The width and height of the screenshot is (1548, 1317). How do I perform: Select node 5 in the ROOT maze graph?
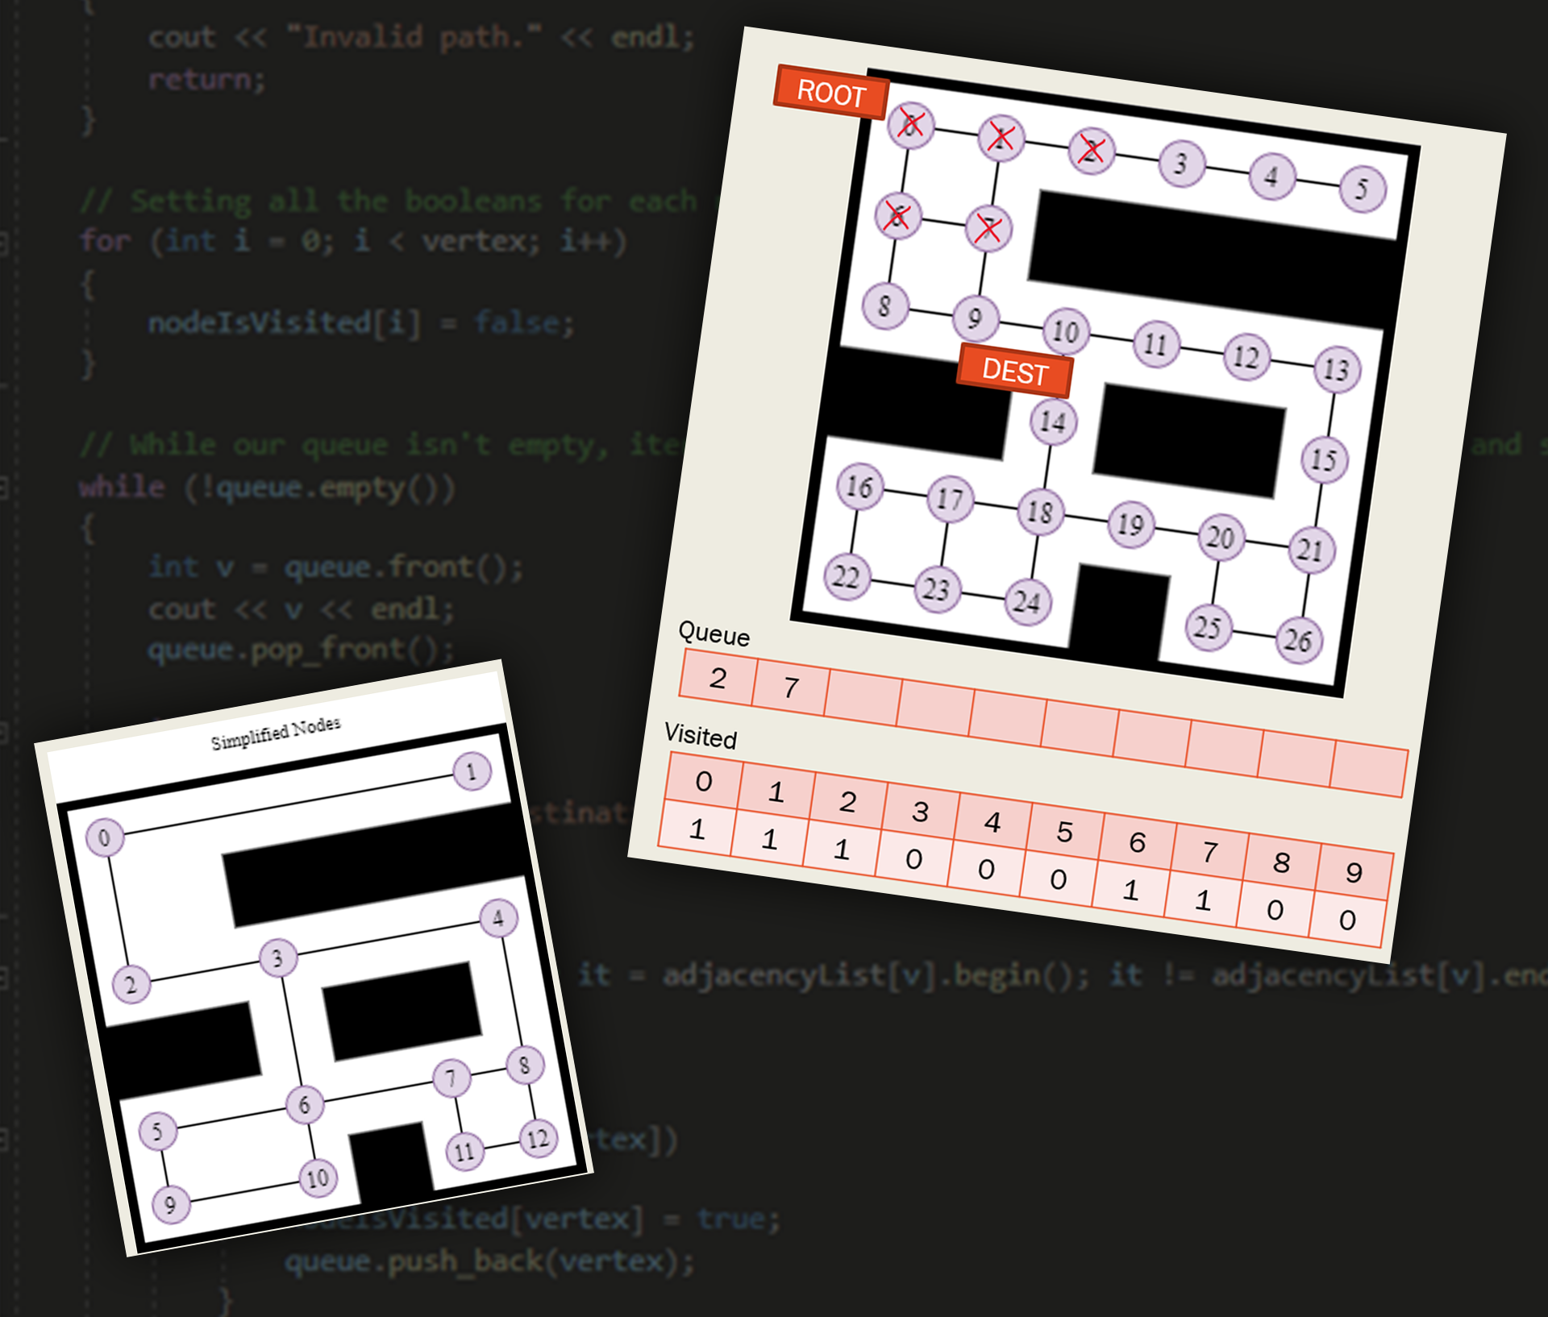click(x=1363, y=189)
